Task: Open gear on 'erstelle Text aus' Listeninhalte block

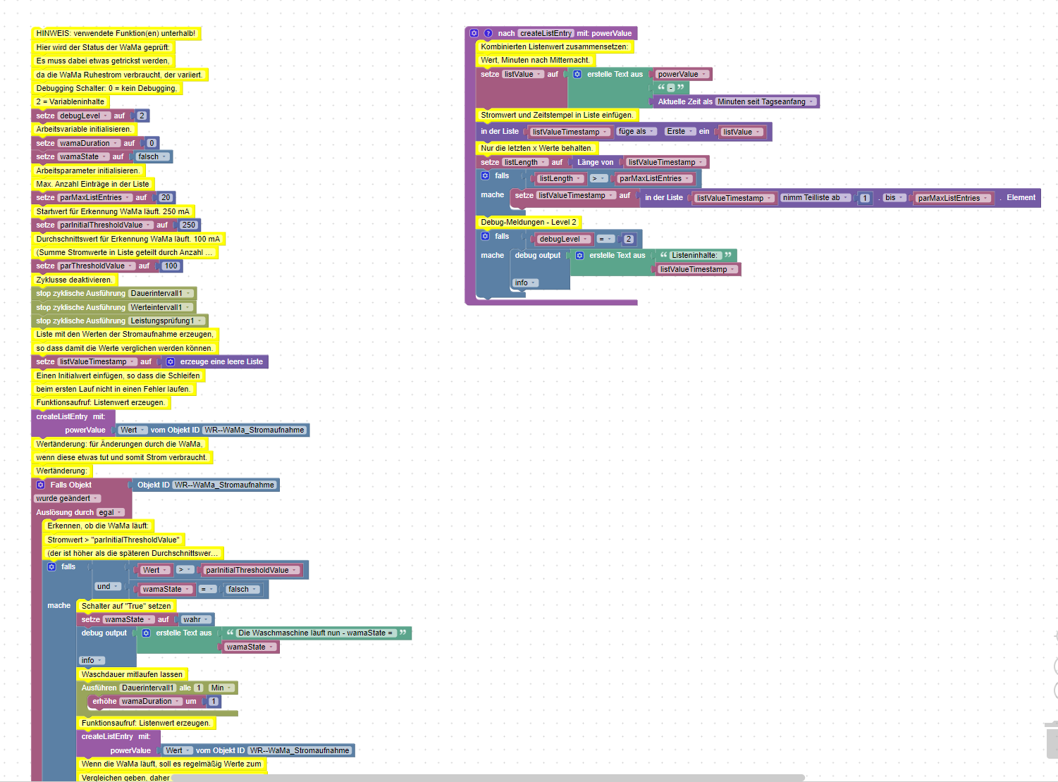Action: click(x=579, y=255)
